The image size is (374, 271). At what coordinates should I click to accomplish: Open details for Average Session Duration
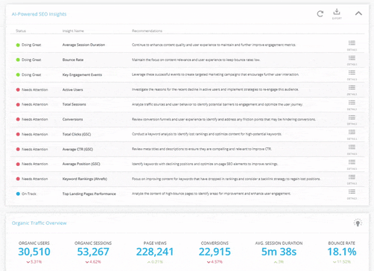point(352,45)
